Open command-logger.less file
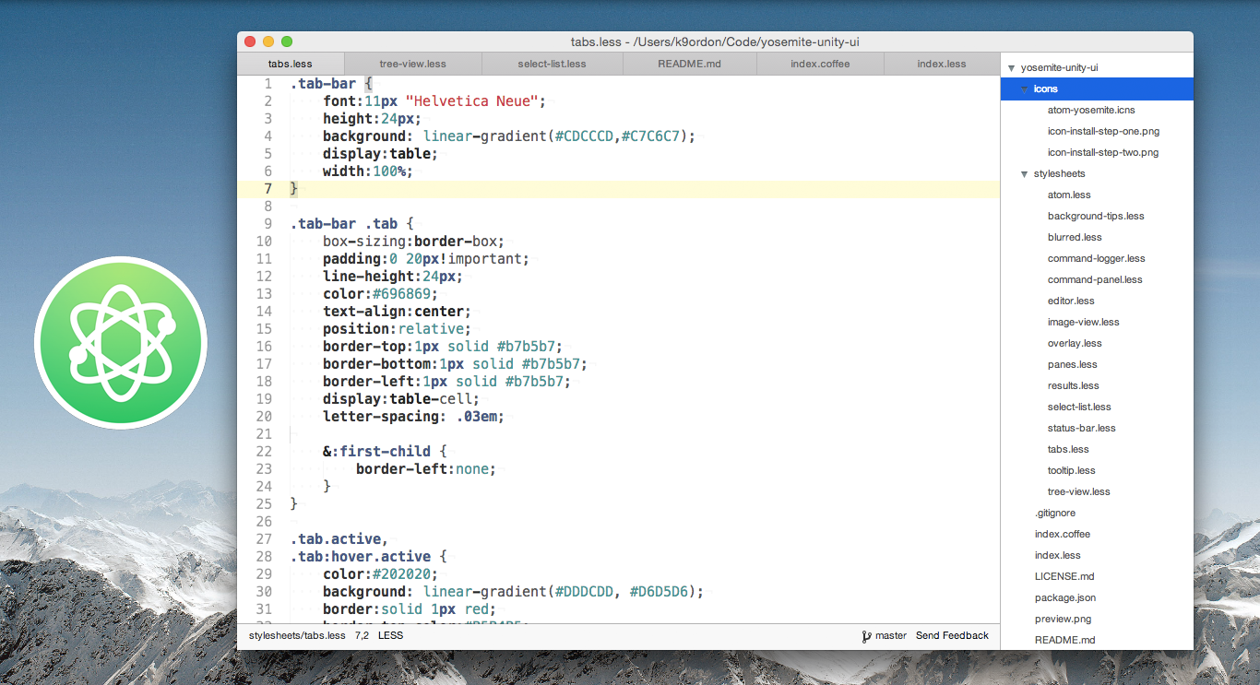 click(1097, 258)
